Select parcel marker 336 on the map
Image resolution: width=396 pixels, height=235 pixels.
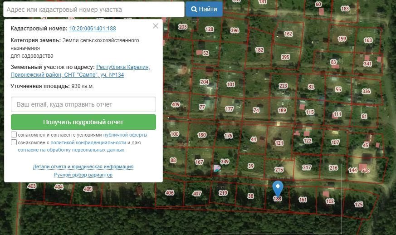point(366,92)
